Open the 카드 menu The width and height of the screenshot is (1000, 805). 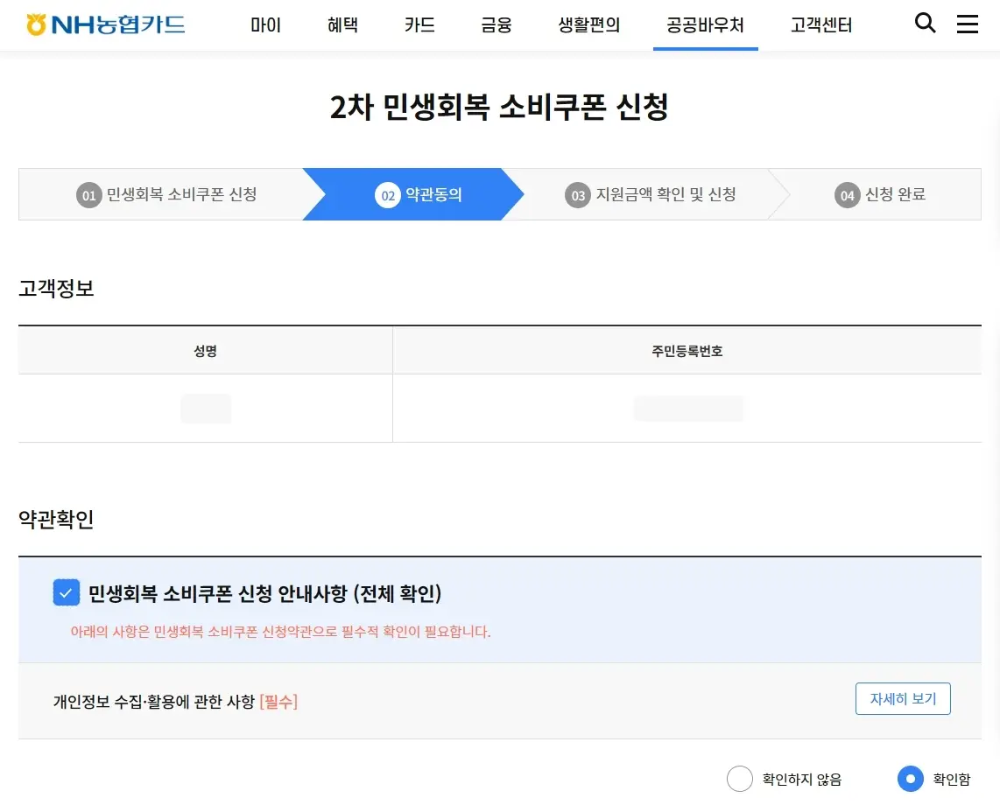pyautogui.click(x=419, y=24)
